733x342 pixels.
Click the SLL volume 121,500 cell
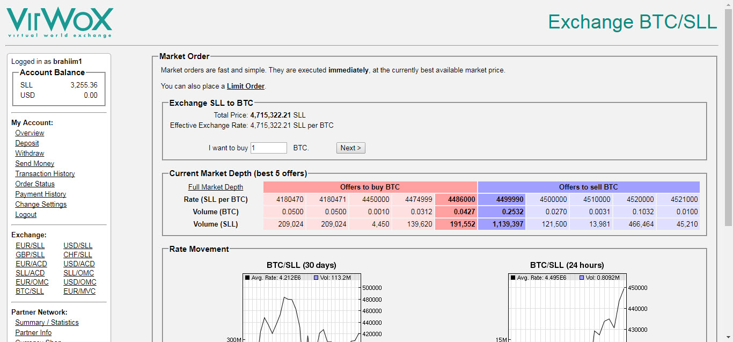pyautogui.click(x=548, y=224)
